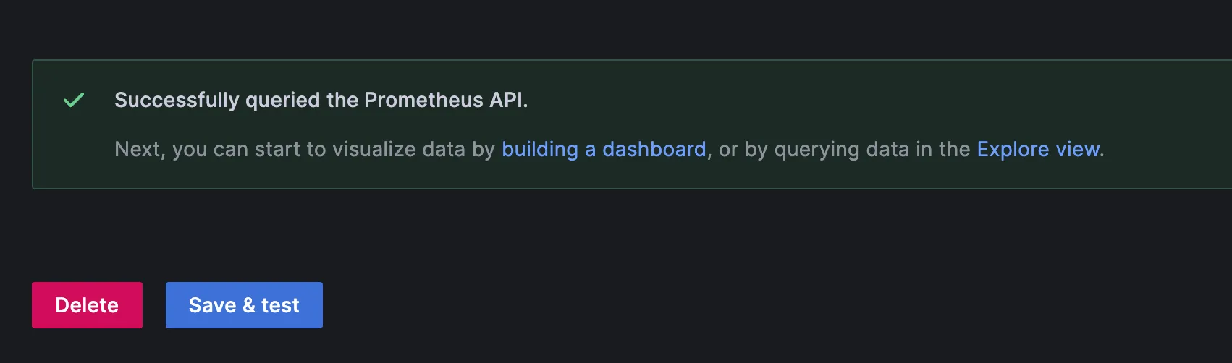
Task: Click the green success checkmark icon
Action: point(74,100)
